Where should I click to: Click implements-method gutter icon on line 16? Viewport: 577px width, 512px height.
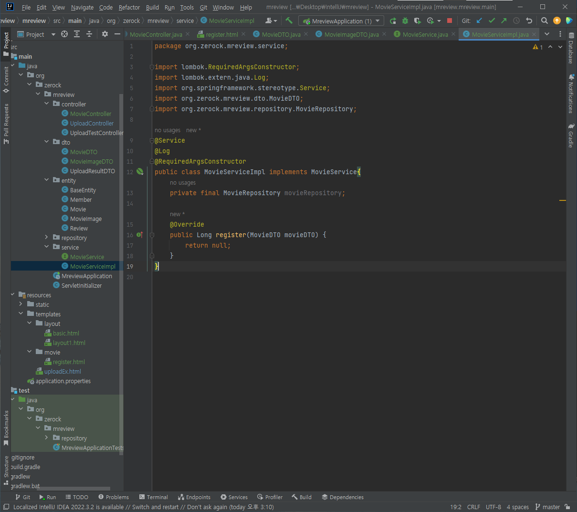point(139,235)
